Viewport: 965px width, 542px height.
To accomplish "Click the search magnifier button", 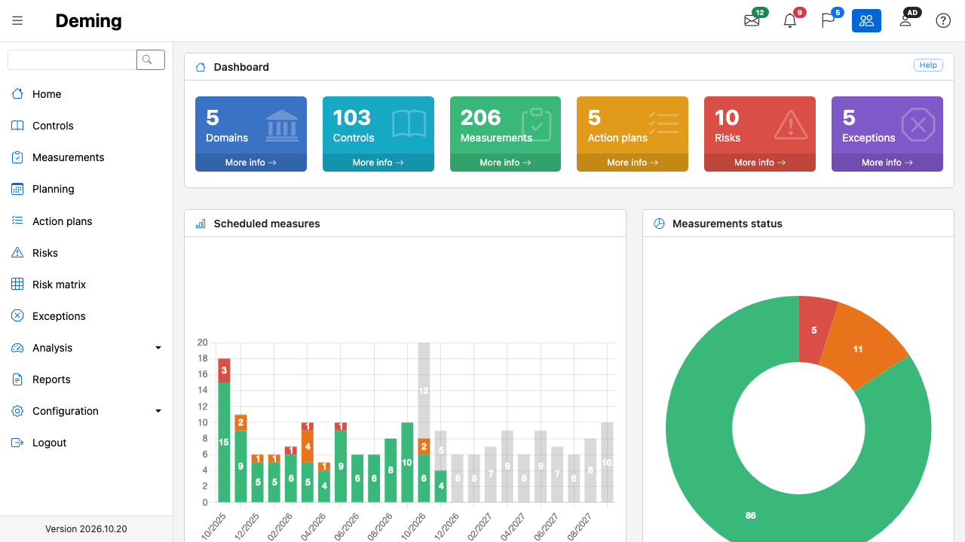I will coord(151,60).
